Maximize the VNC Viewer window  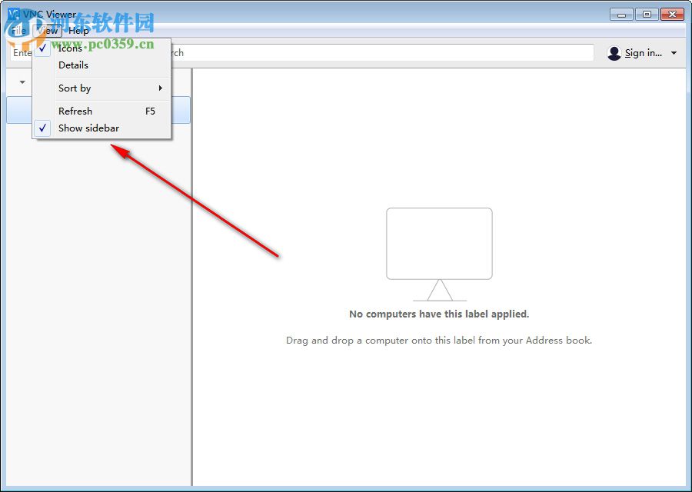point(647,14)
